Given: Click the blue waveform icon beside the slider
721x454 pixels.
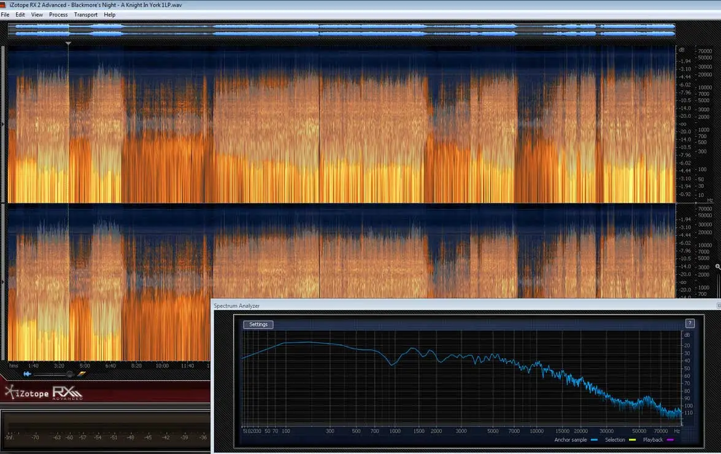Looking at the screenshot, I should click(x=27, y=374).
